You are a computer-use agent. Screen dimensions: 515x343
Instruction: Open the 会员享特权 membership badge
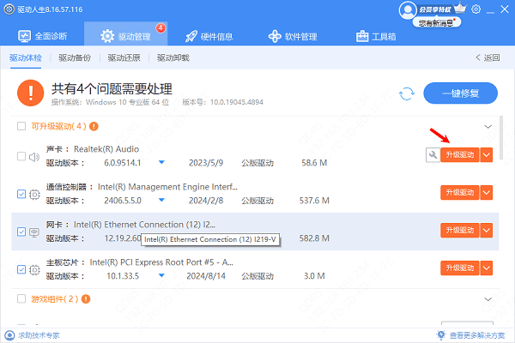pos(435,9)
